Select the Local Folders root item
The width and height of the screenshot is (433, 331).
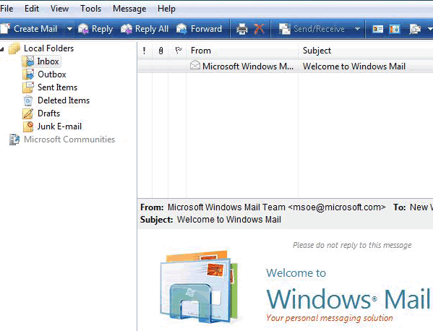tap(48, 48)
